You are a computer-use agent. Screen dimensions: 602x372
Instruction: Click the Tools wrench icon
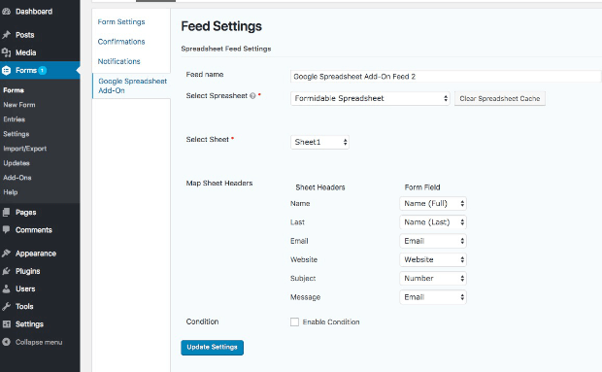6,306
